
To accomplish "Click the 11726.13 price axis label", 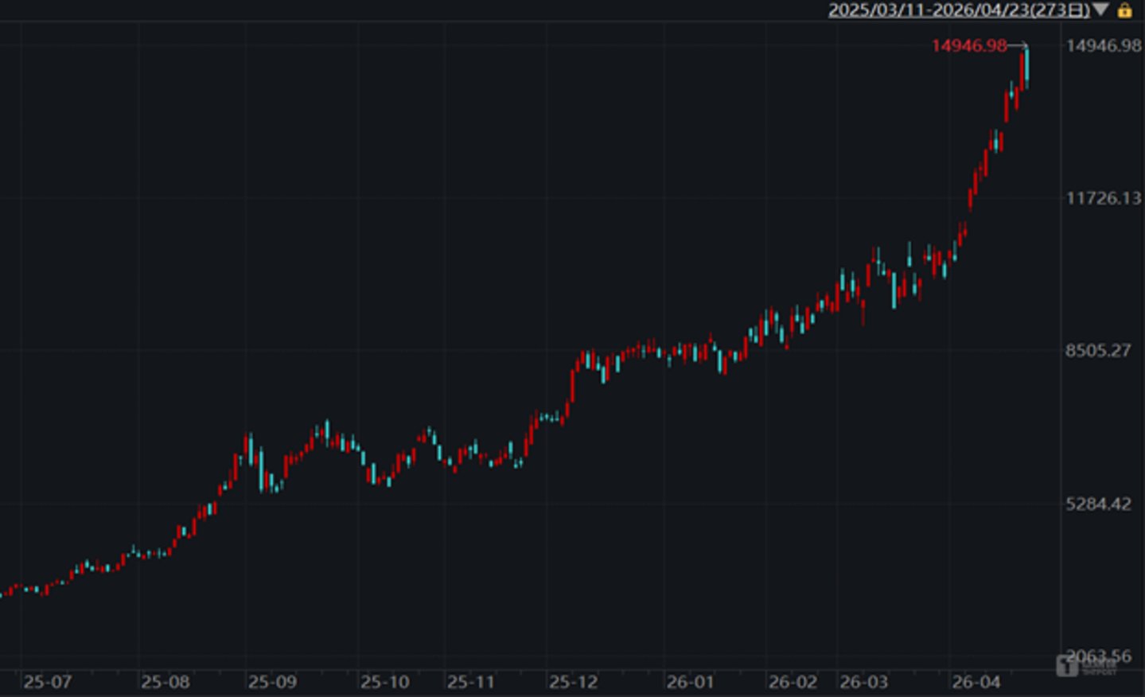I will point(1104,198).
